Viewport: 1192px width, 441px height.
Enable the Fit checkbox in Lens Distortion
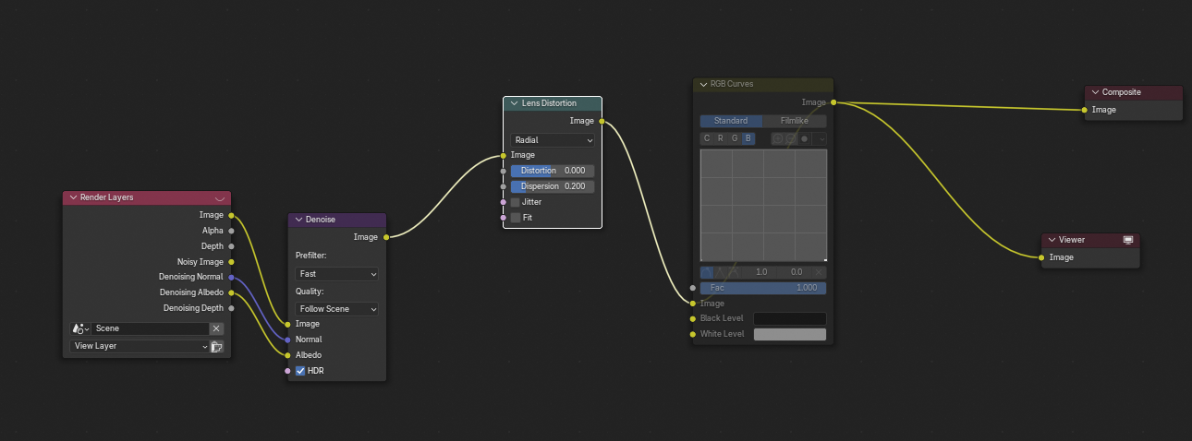pyautogui.click(x=516, y=218)
